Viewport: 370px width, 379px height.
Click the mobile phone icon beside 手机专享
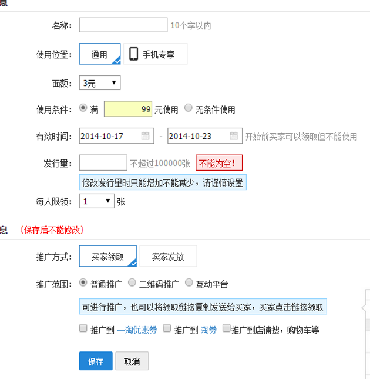(x=134, y=54)
